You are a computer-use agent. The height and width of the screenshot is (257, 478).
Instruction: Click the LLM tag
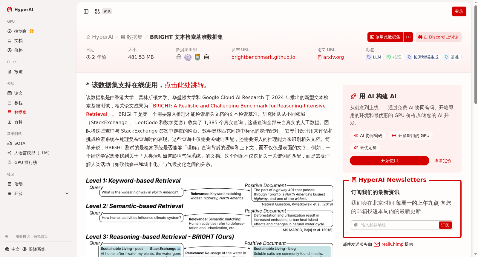[x=375, y=57]
